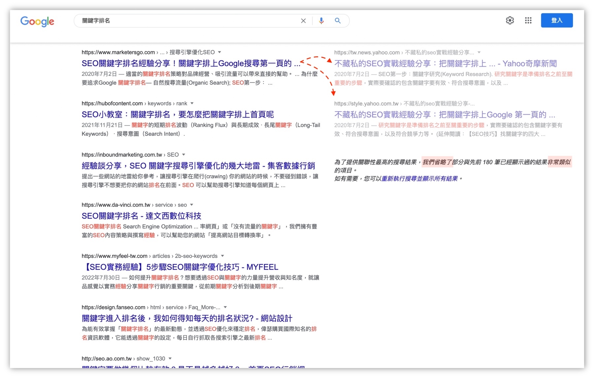
Task: Clear the search query with the X icon
Action: click(303, 20)
